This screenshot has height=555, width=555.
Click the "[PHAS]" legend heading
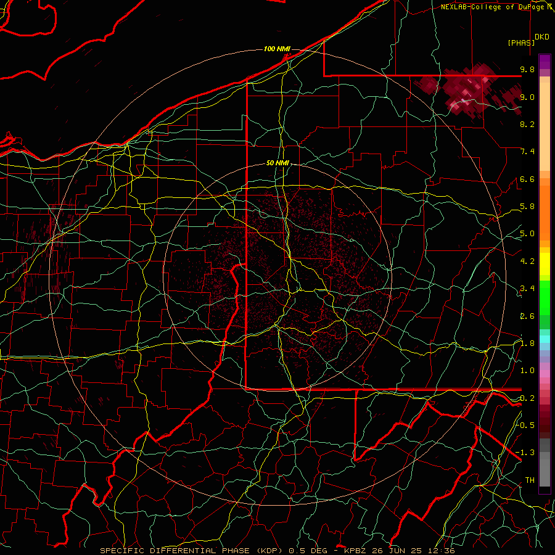(521, 43)
